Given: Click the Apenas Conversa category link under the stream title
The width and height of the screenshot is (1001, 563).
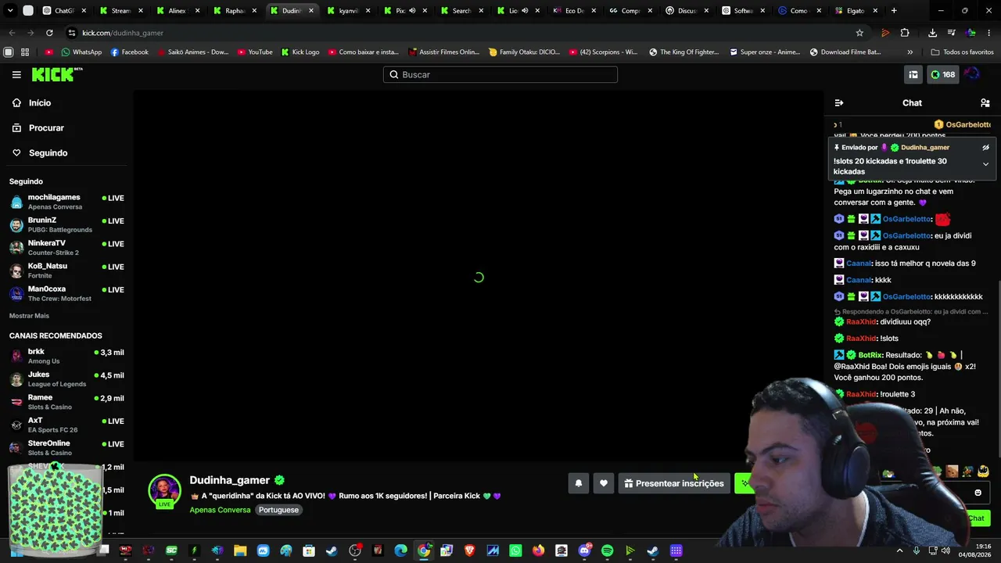Looking at the screenshot, I should click(x=220, y=510).
